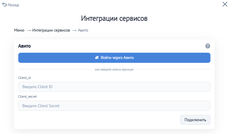Screen dimensions: 229x134
Task: Click the Назад back arrow link
Action: coord(10,5)
